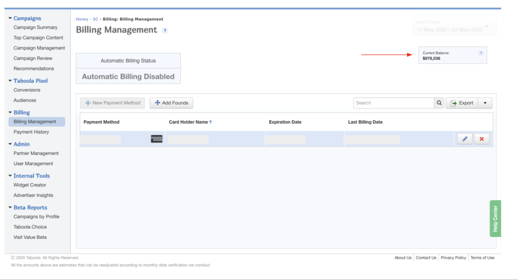
Task: Click the Expiration Date column header
Action: [285, 122]
